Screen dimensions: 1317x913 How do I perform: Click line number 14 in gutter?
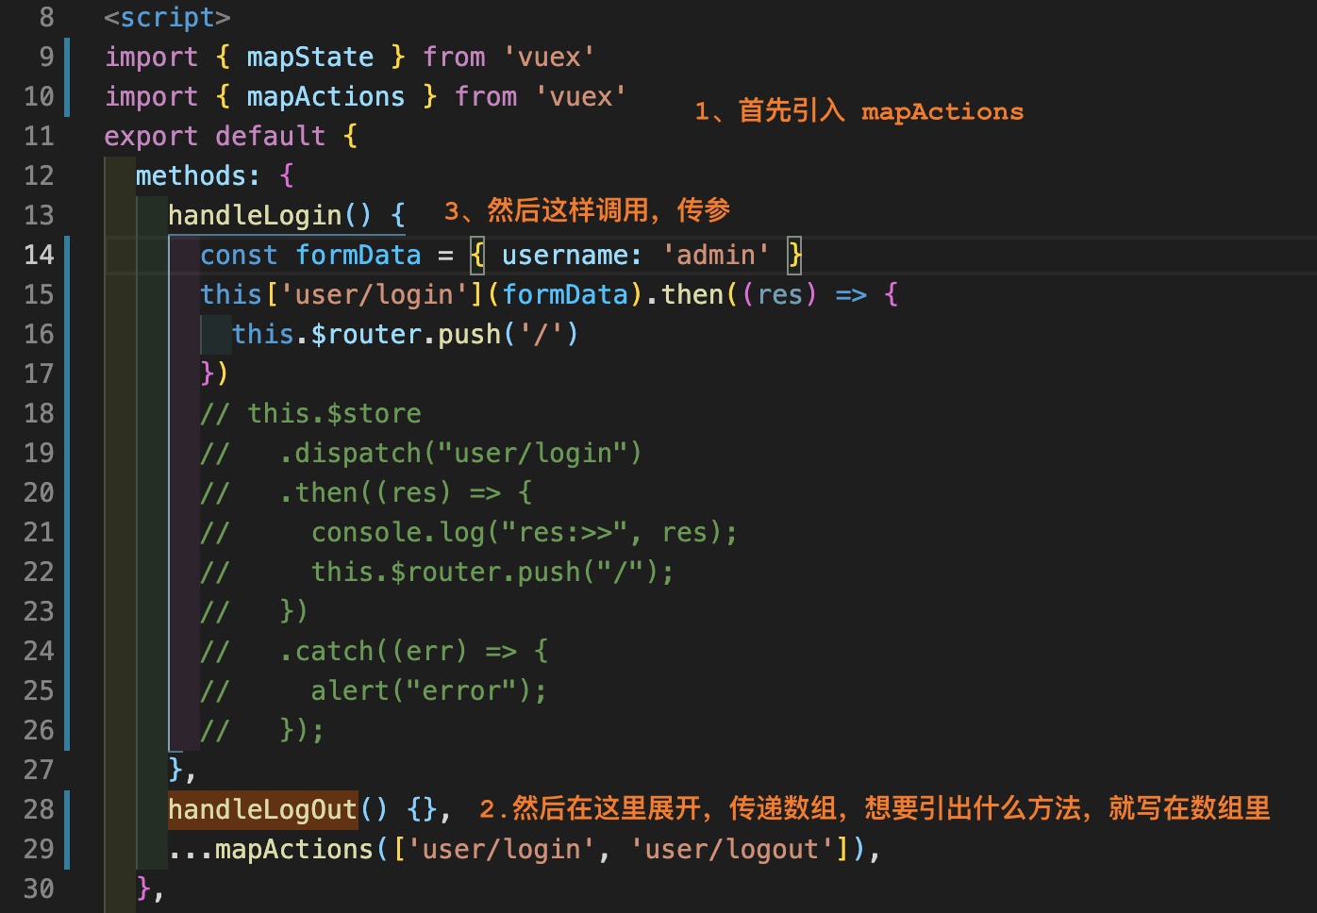pos(39,255)
